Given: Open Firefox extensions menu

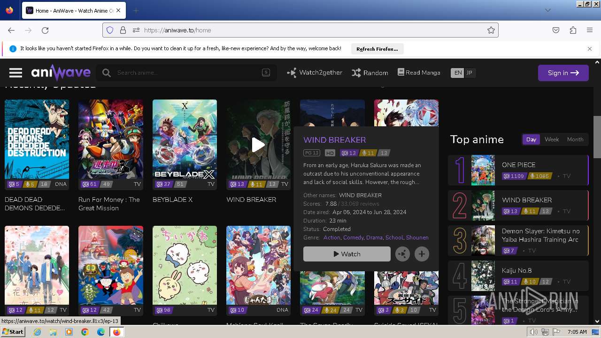Looking at the screenshot, I should tap(573, 30).
